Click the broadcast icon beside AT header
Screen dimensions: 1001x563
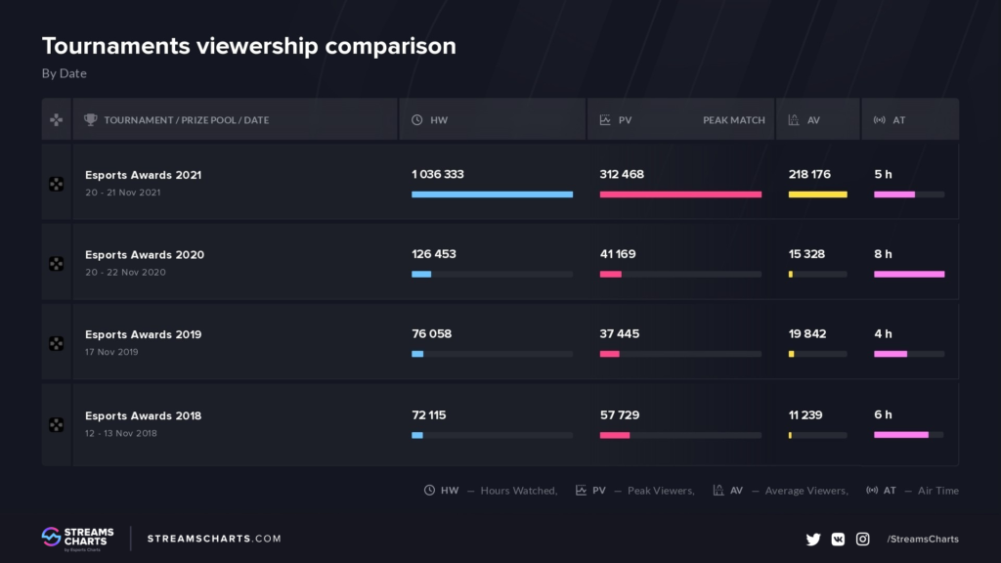879,120
